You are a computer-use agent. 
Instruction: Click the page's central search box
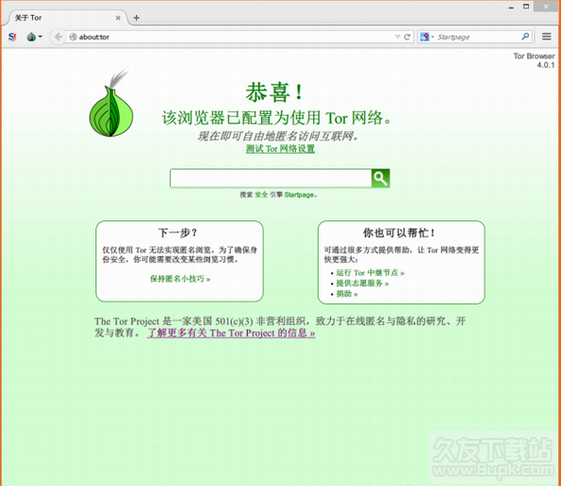click(x=271, y=178)
